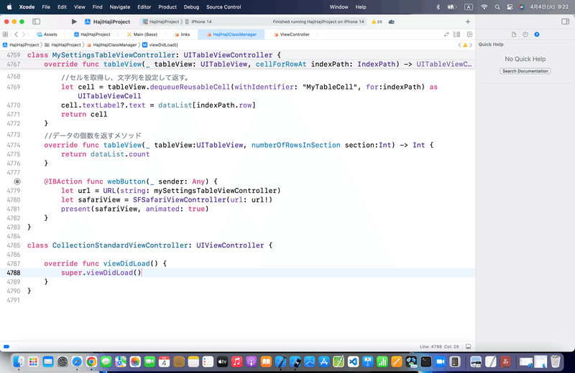This screenshot has height=373, width=575.
Task: Open the Xcode Cloud status icon
Action: tap(391, 22)
